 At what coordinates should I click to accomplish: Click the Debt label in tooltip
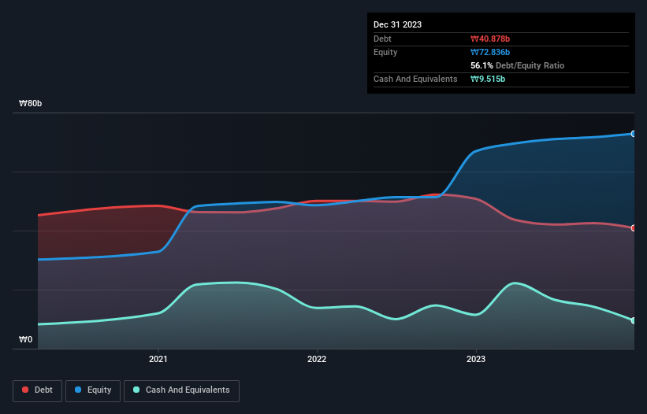(382, 39)
